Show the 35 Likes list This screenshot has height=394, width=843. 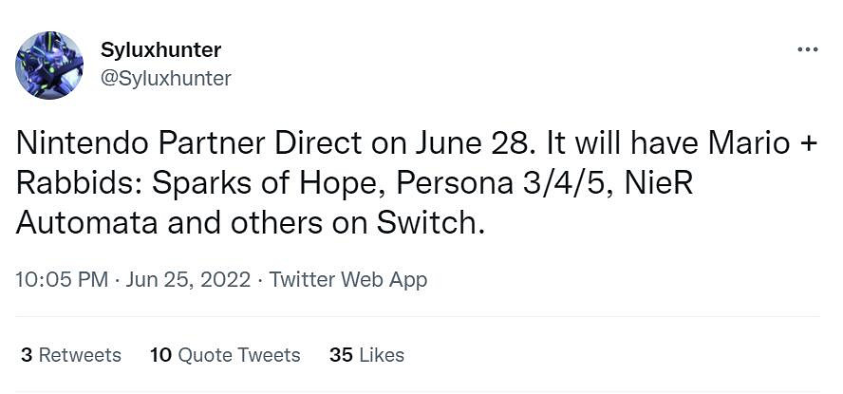[366, 355]
